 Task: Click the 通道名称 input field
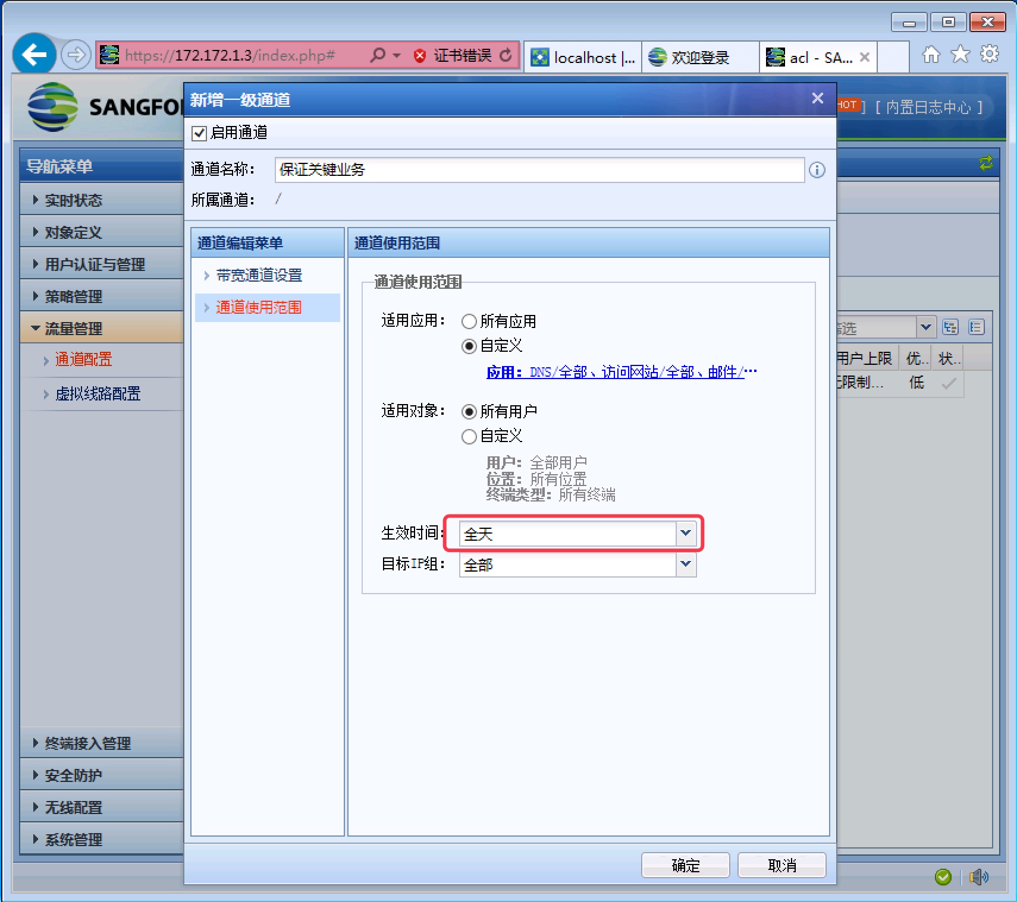[539, 170]
